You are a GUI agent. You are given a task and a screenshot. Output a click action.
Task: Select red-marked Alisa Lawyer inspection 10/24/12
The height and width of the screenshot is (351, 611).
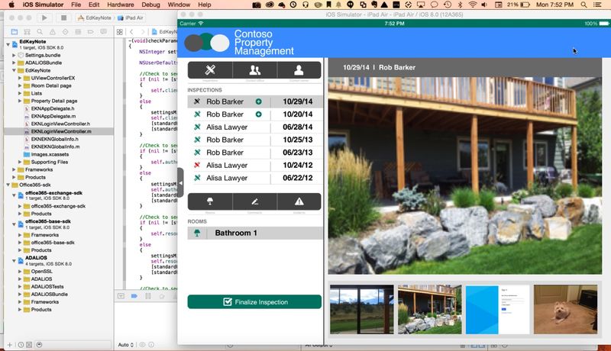coord(255,166)
